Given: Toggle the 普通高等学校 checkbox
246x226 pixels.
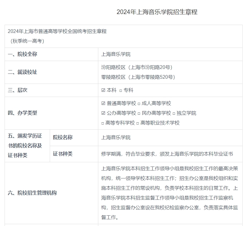Looking at the screenshot, I should pyautogui.click(x=103, y=103).
